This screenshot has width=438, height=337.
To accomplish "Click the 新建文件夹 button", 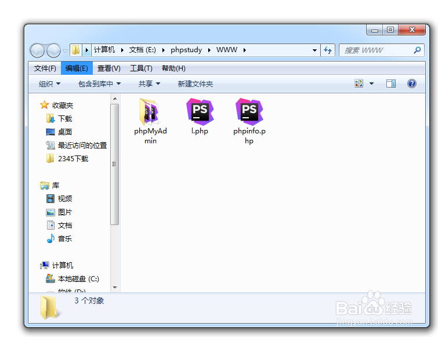I will (x=196, y=84).
